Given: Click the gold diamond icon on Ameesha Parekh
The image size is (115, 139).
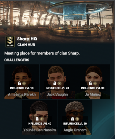Looking at the screenshot, I should [x=24, y=83].
